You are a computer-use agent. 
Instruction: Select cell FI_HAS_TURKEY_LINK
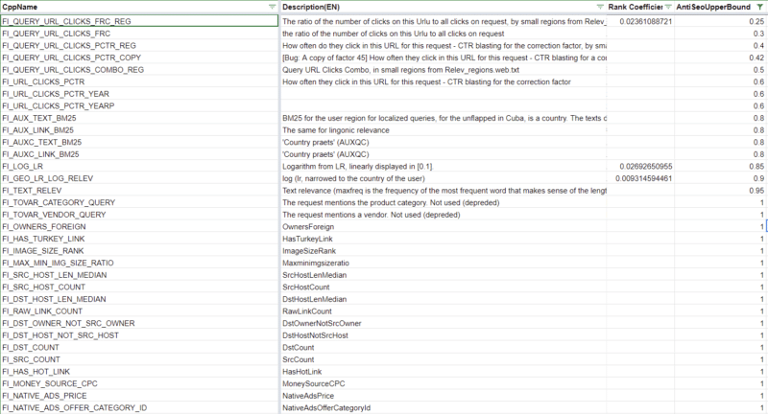click(x=139, y=239)
